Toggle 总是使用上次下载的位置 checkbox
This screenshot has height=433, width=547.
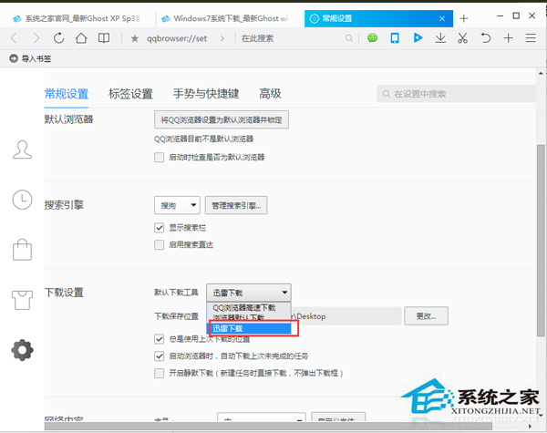coord(159,339)
